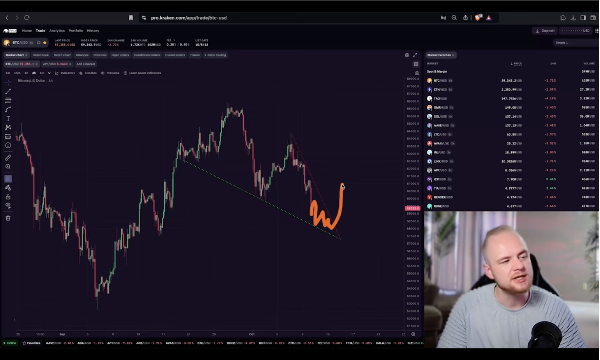Open Learn about indicators link

[142, 73]
